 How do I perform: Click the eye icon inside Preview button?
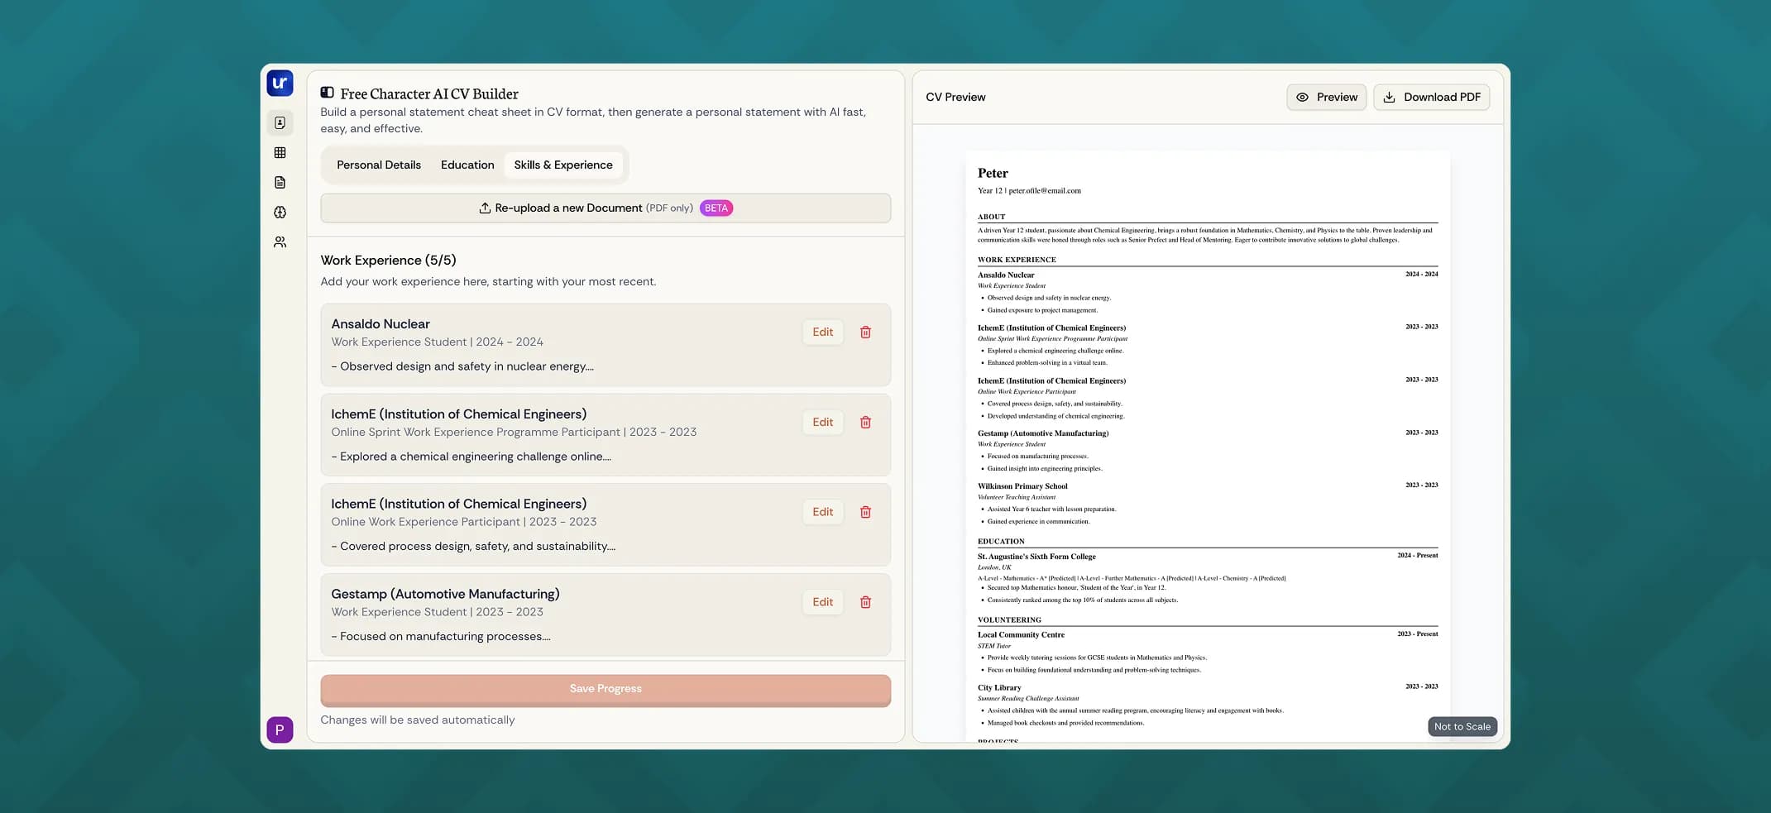(1301, 97)
